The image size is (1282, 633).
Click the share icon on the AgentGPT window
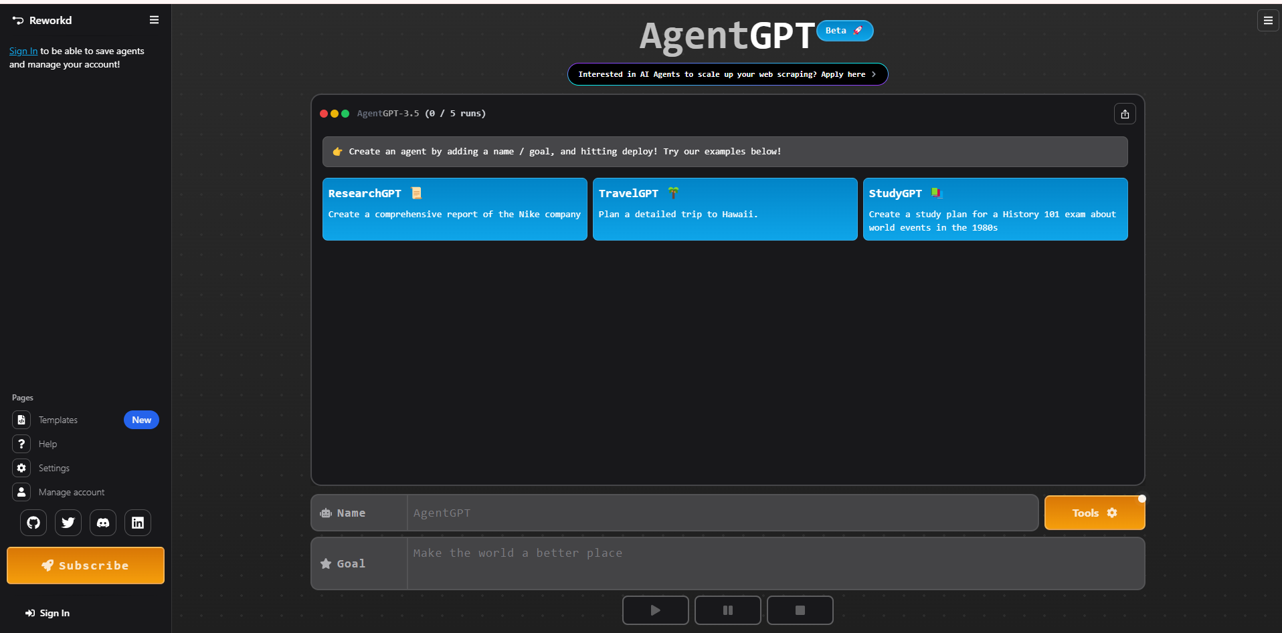(x=1125, y=114)
